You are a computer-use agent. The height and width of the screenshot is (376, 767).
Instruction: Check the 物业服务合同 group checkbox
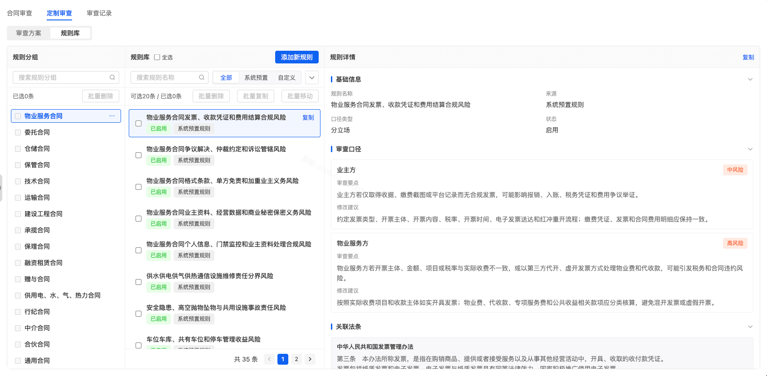pyautogui.click(x=18, y=116)
